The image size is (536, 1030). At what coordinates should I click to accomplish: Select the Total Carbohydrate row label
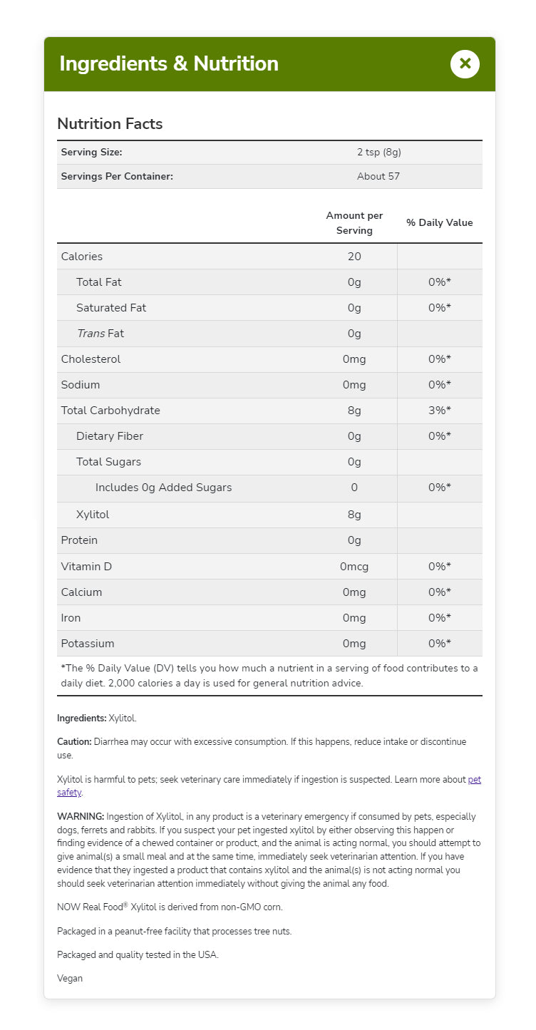click(x=110, y=411)
